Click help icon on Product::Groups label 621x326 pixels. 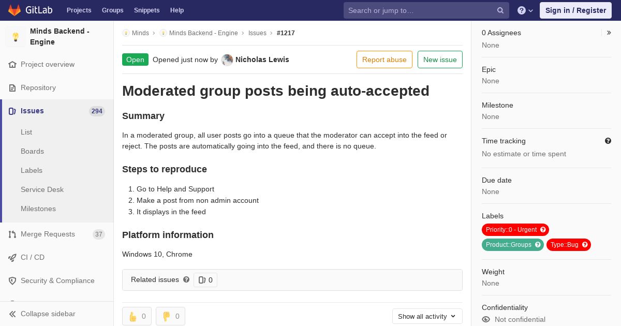[x=538, y=245]
